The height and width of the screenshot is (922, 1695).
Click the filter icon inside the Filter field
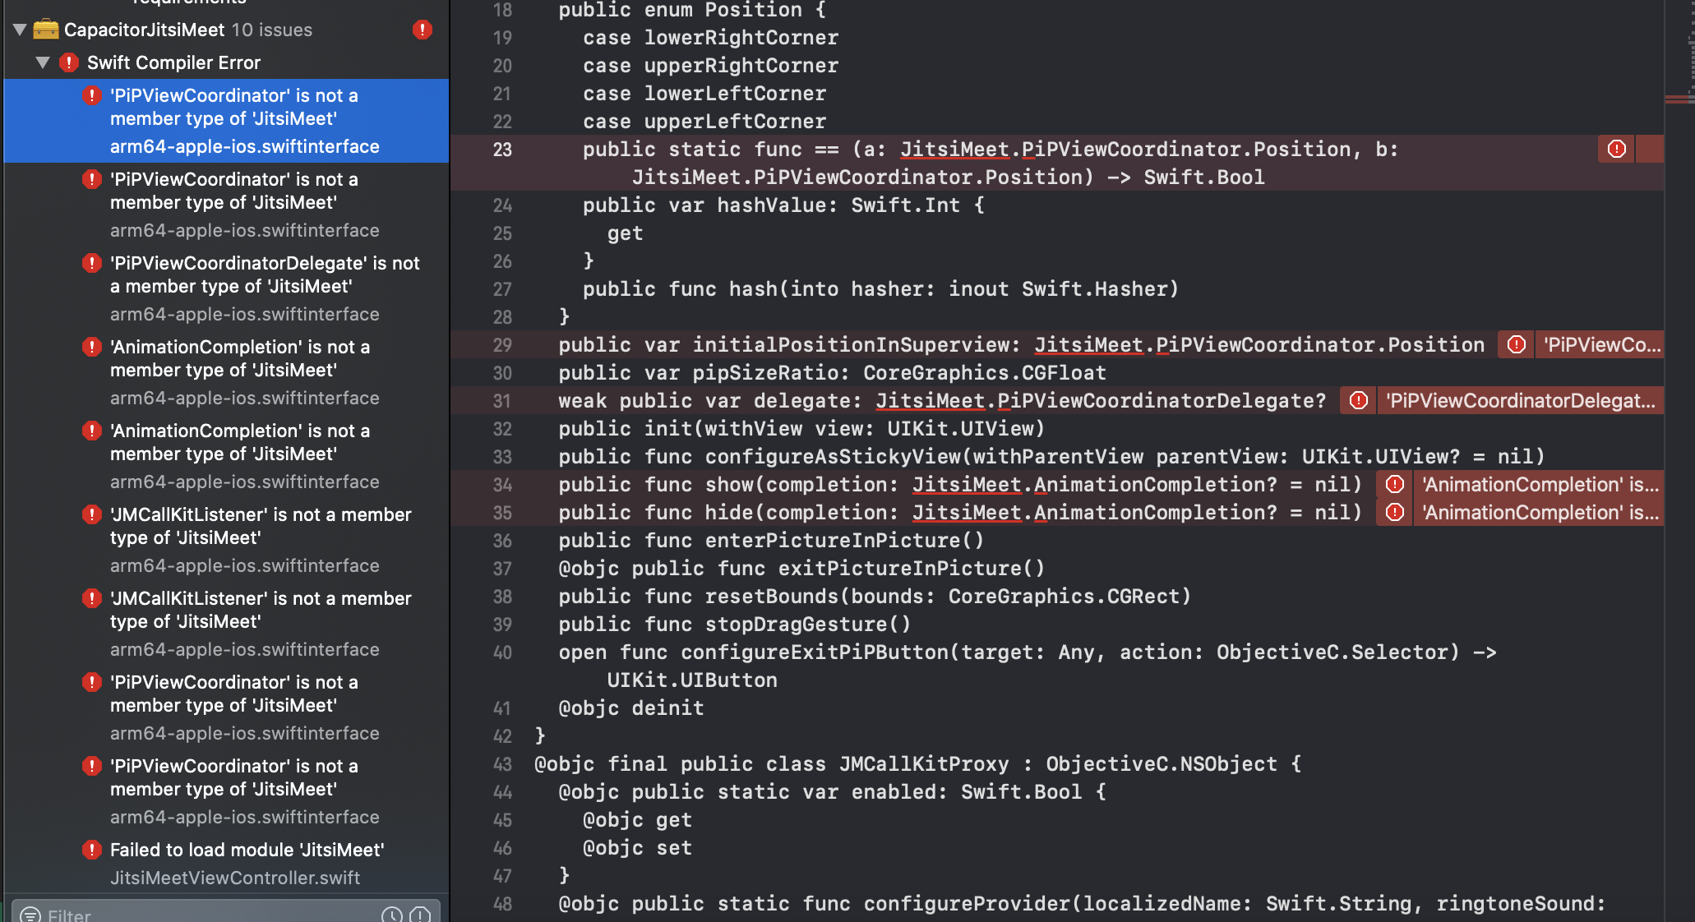point(30,915)
